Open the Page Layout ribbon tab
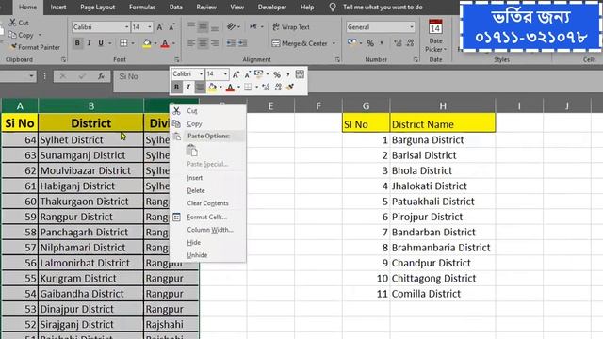 98,7
